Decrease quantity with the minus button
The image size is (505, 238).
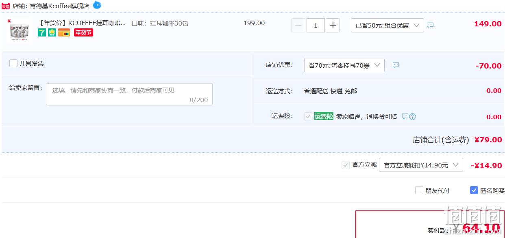[x=298, y=26]
